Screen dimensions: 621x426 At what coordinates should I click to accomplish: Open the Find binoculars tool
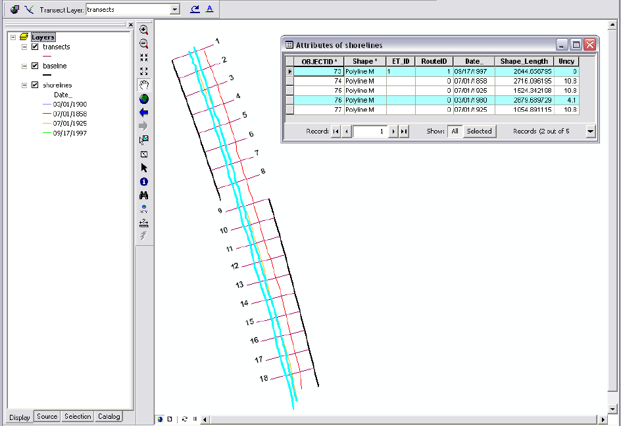144,195
